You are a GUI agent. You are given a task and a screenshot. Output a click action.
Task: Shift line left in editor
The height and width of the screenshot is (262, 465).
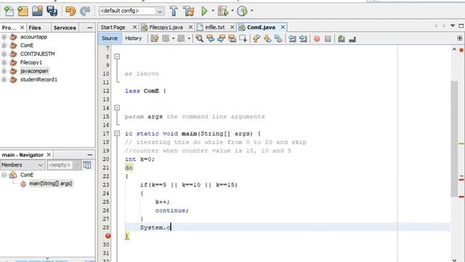[x=292, y=39]
